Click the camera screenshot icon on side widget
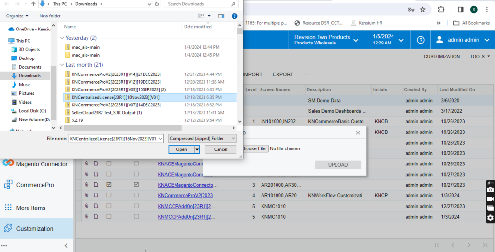This screenshot has width=495, height=252. 490,189
